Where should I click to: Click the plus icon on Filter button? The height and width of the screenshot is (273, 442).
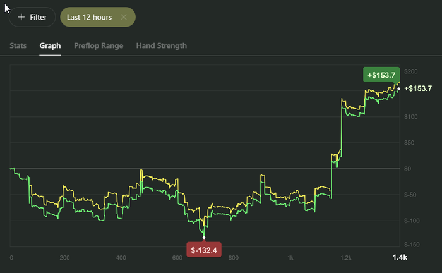[21, 17]
